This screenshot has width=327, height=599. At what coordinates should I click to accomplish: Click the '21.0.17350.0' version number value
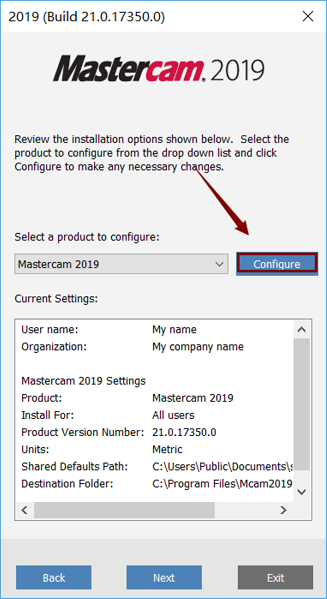[184, 432]
